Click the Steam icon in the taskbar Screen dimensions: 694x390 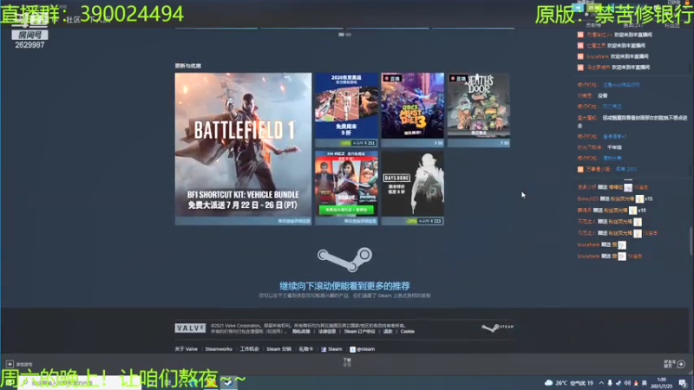(x=227, y=382)
